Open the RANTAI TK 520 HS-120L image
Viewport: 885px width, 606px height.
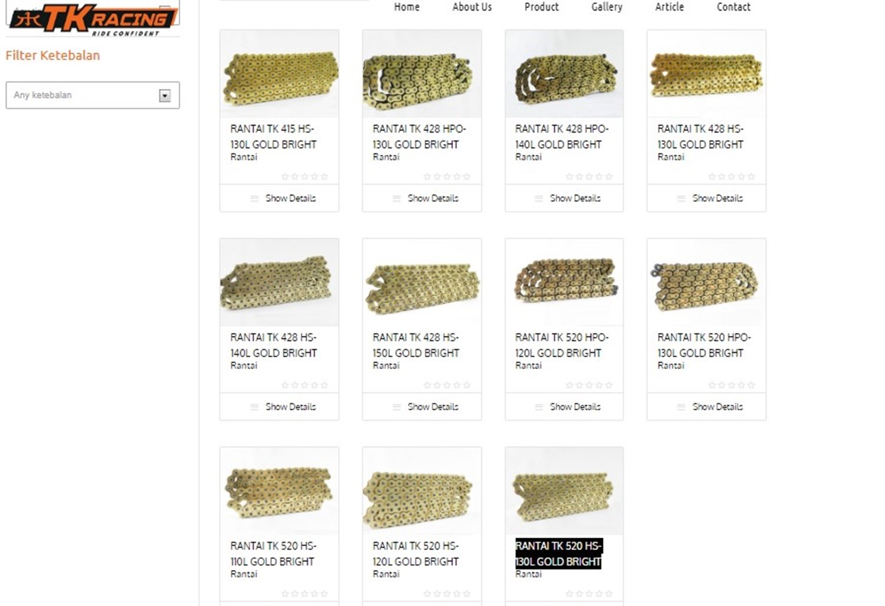pos(422,491)
